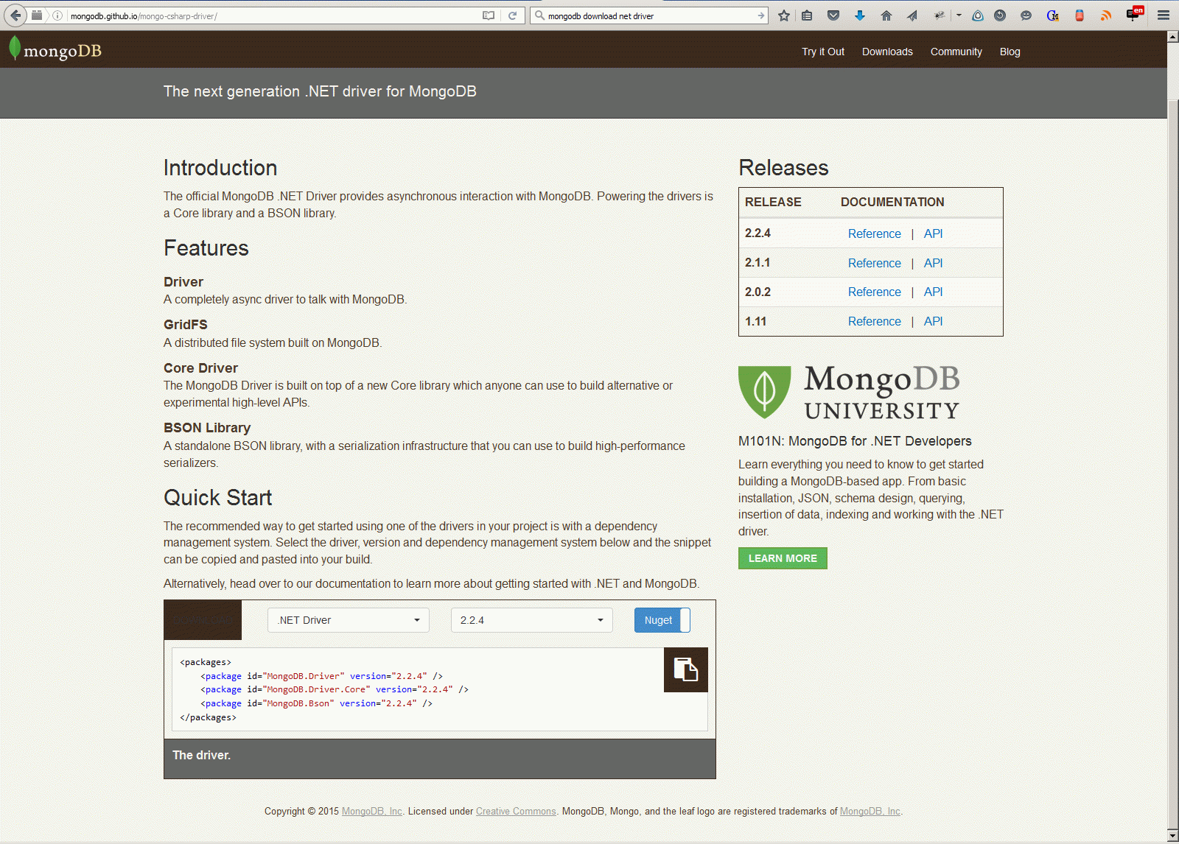
Task: Open Reference docs for release 2.1.1
Action: 874,263
